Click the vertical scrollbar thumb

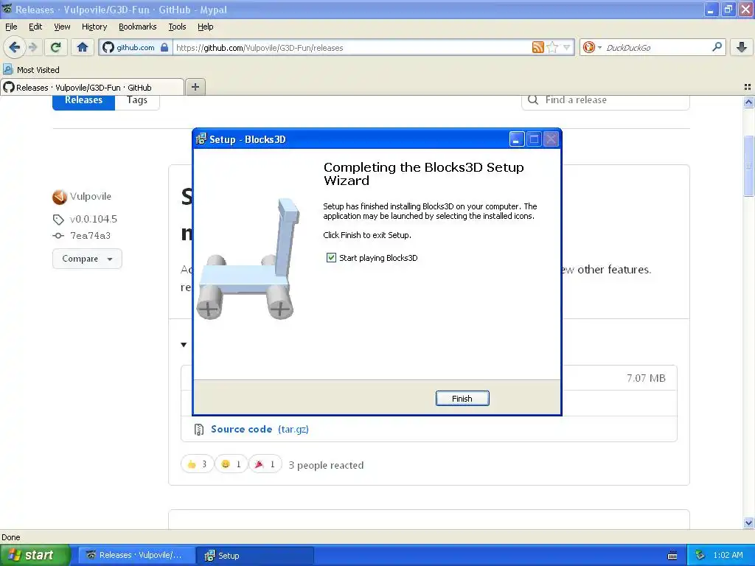pos(748,166)
